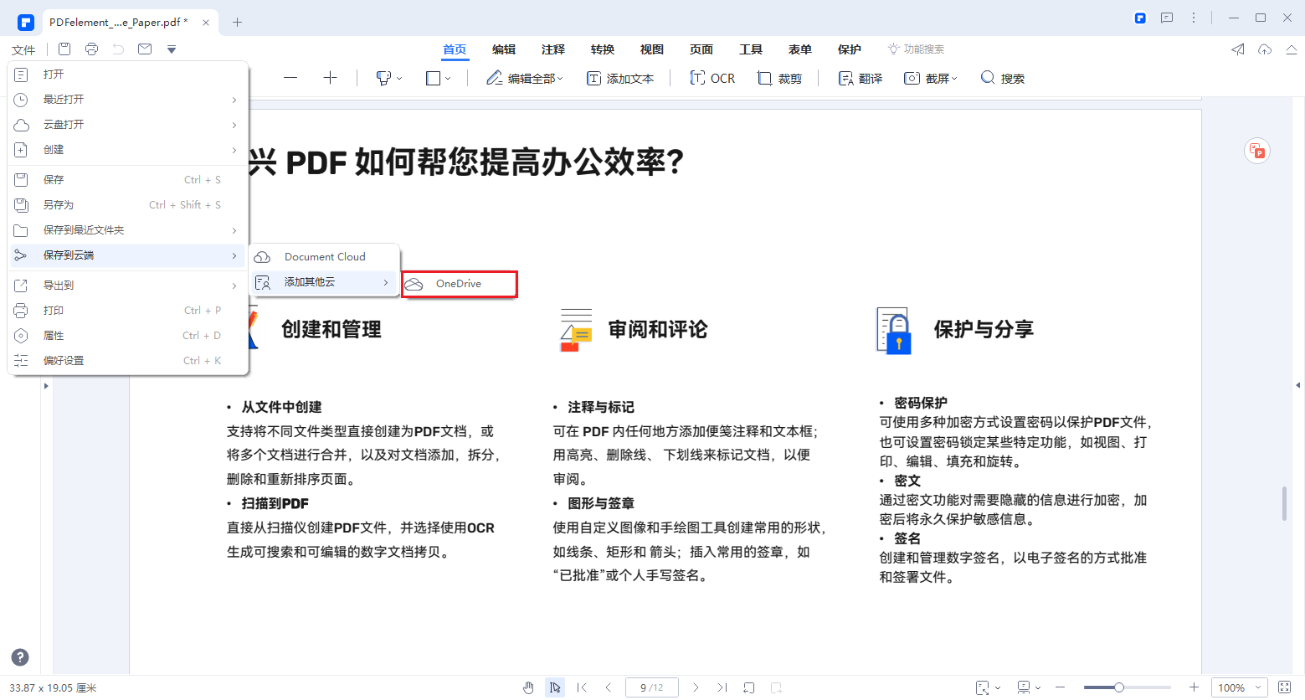Switch to the Edit (编辑) tab
Screen dimensions: 1305x700
pyautogui.click(x=504, y=49)
